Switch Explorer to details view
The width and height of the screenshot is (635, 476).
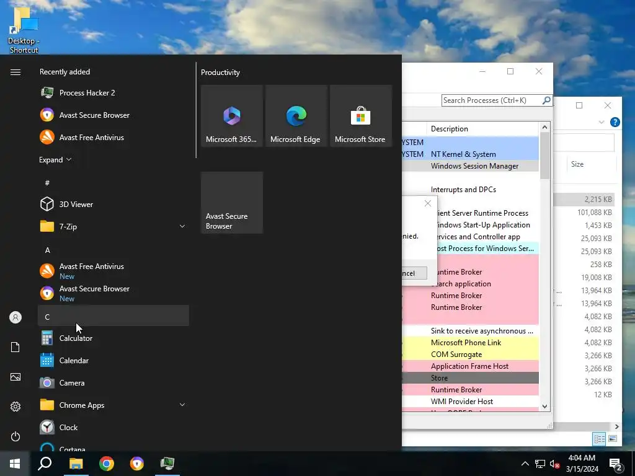pyautogui.click(x=600, y=439)
